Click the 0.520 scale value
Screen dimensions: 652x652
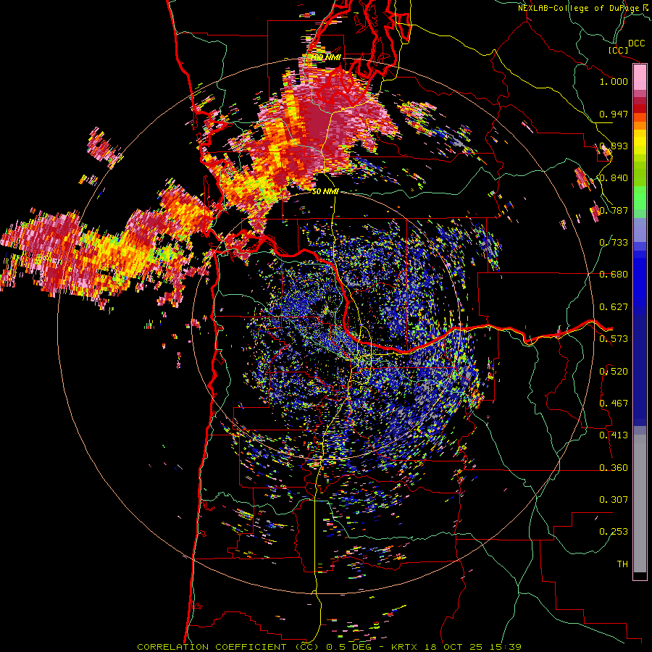(614, 372)
